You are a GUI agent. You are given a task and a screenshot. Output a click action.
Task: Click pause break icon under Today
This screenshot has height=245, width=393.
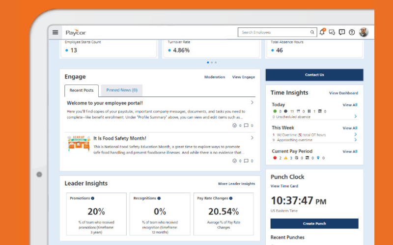(x=309, y=111)
